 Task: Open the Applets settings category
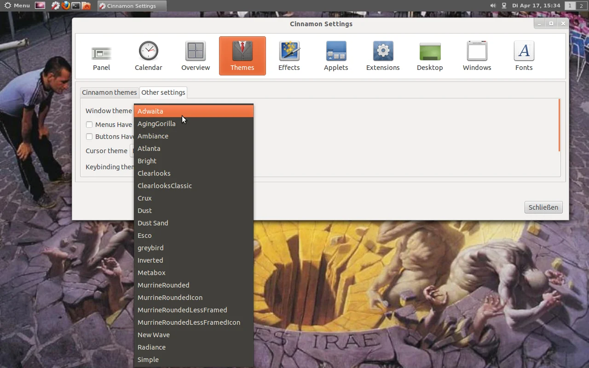click(336, 56)
